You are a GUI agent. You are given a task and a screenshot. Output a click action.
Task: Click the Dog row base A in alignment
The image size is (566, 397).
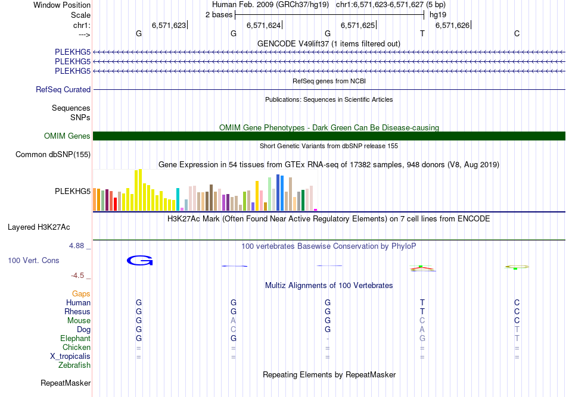[x=422, y=330]
